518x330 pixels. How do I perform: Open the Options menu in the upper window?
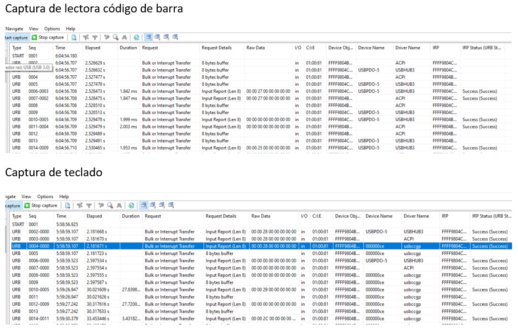click(52, 29)
